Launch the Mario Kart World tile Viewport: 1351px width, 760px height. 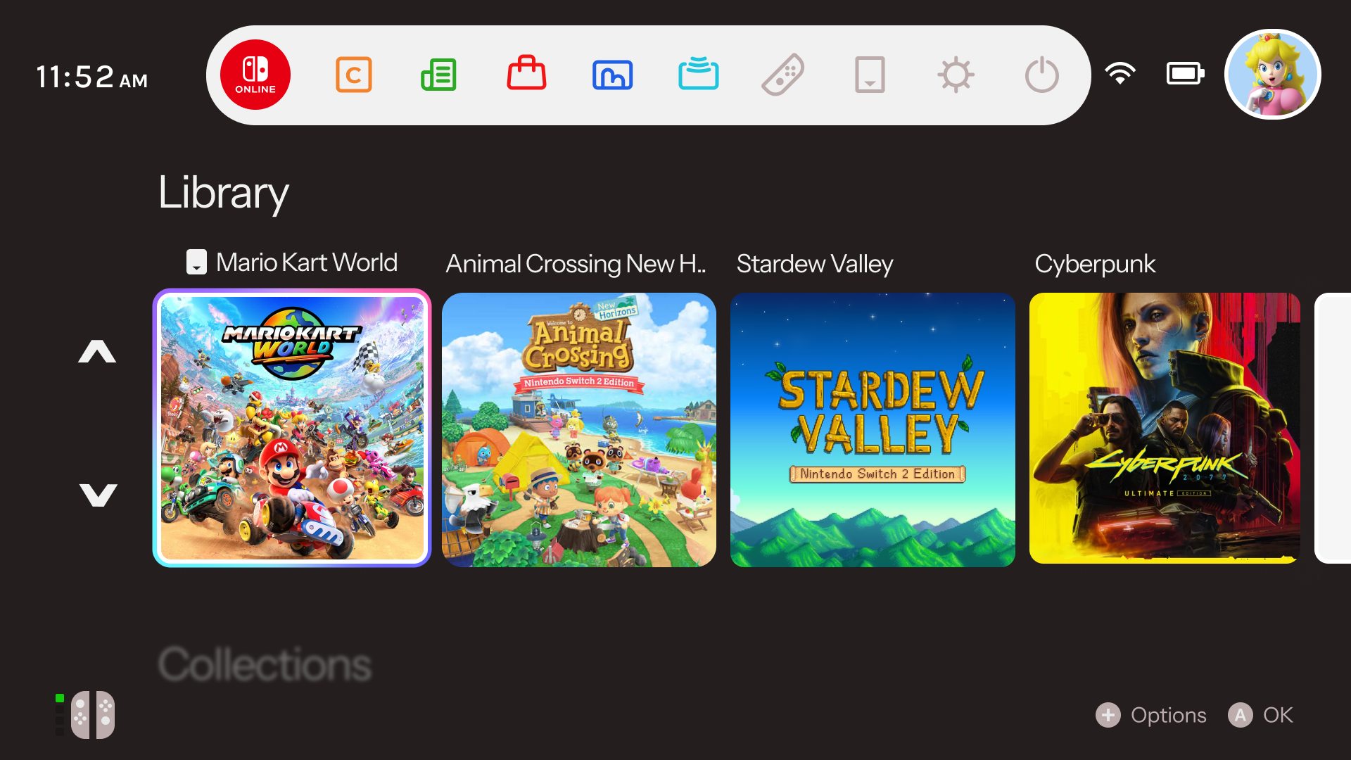click(x=292, y=428)
